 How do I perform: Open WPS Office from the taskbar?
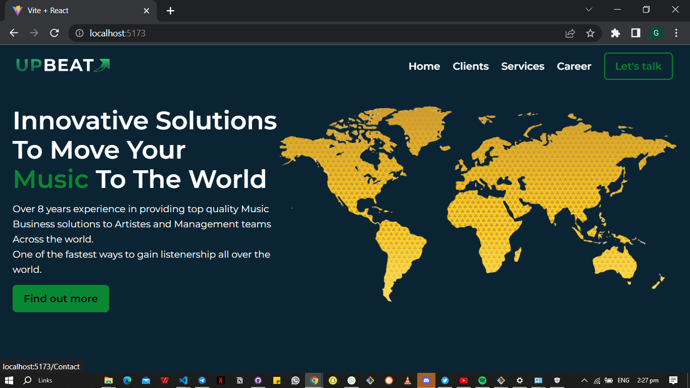tap(165, 380)
